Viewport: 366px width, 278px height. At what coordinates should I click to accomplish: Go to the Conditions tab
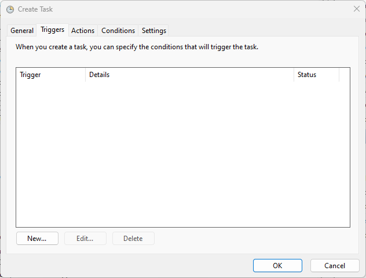(x=118, y=31)
